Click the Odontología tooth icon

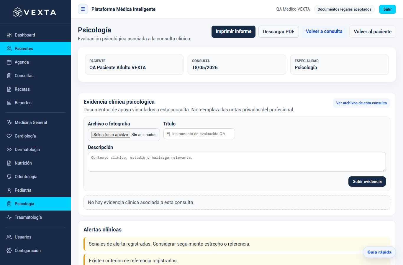(9, 177)
